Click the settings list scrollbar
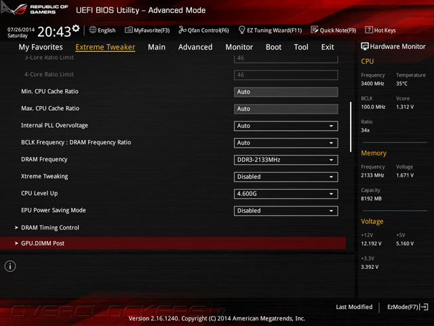434x326 pixels. (351, 127)
